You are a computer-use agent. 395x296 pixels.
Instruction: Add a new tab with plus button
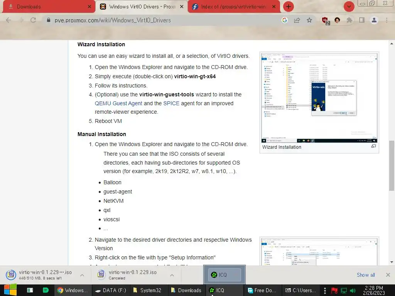click(289, 7)
